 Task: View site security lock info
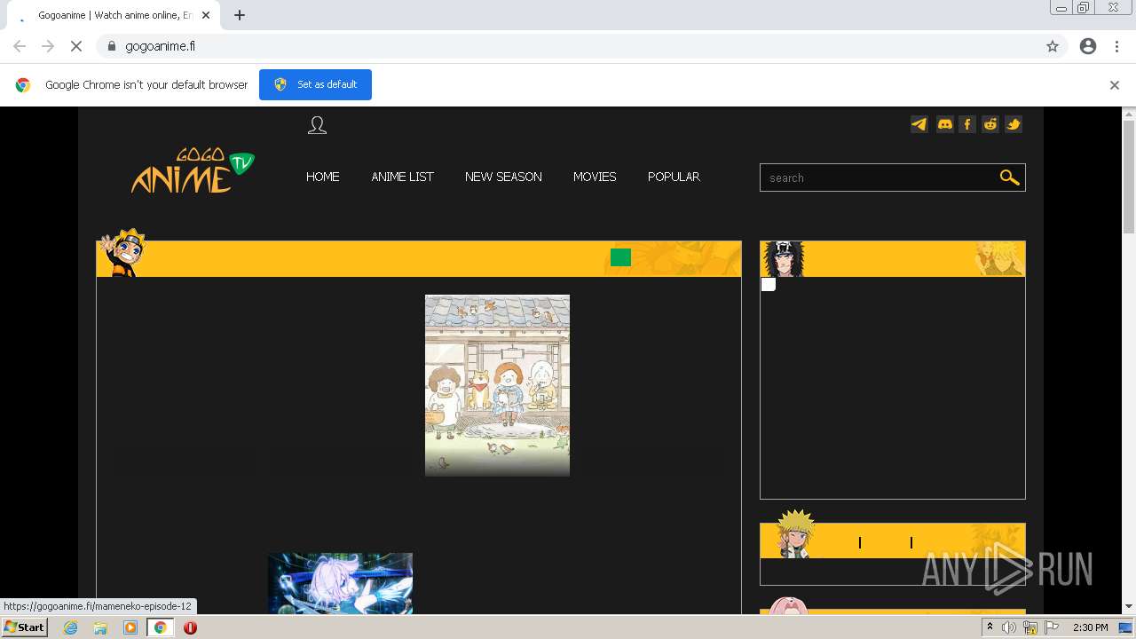pyautogui.click(x=111, y=46)
